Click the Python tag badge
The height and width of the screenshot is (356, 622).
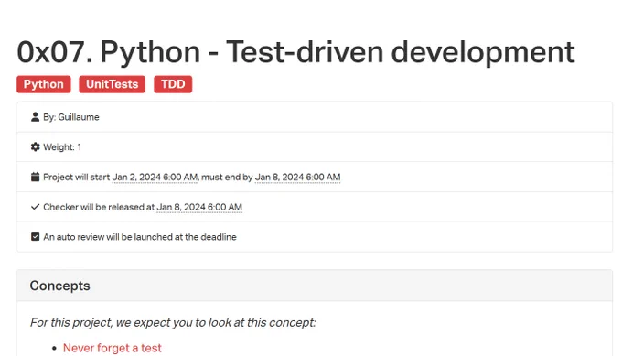[x=44, y=84]
